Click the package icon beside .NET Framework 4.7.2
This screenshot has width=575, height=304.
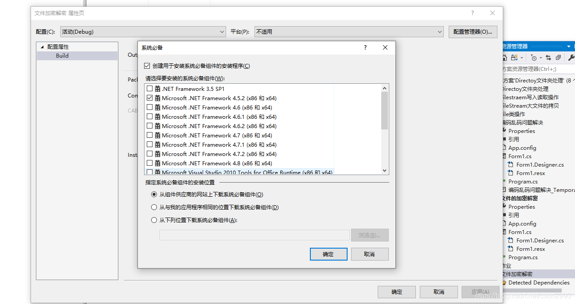(x=157, y=154)
